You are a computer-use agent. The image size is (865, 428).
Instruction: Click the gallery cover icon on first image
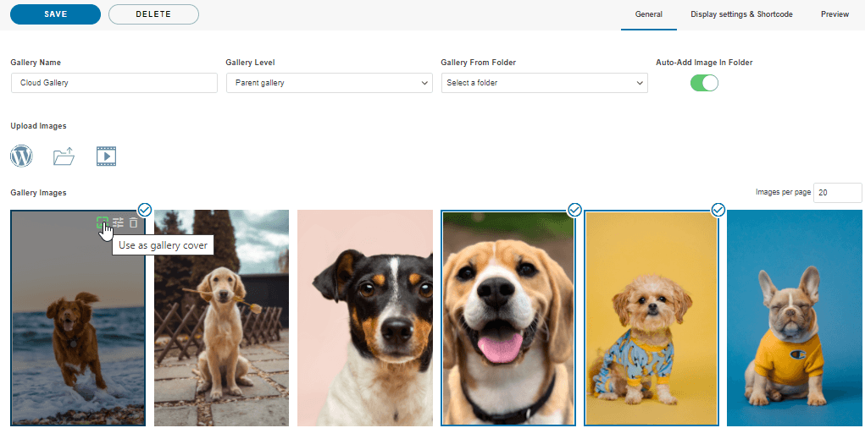click(x=103, y=223)
